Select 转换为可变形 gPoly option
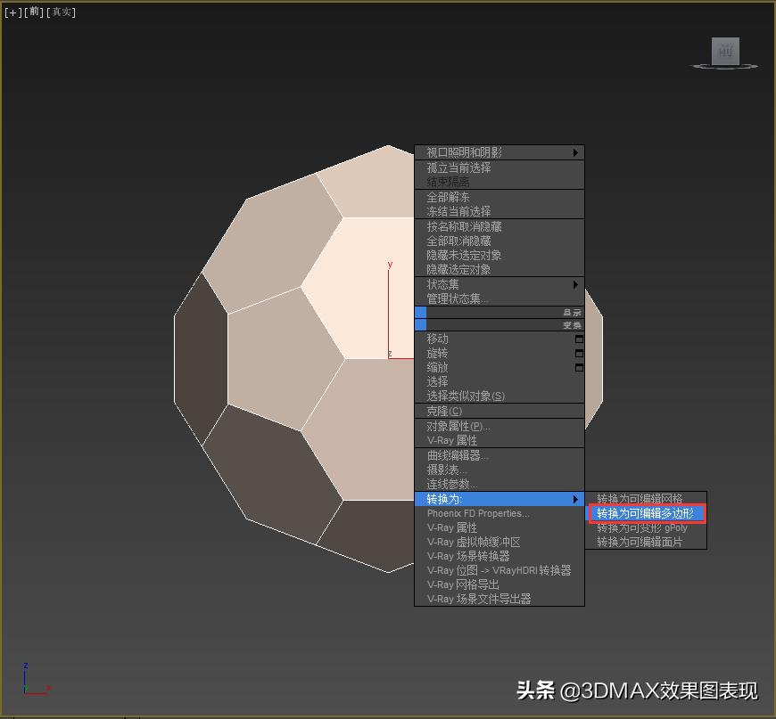 (x=641, y=527)
